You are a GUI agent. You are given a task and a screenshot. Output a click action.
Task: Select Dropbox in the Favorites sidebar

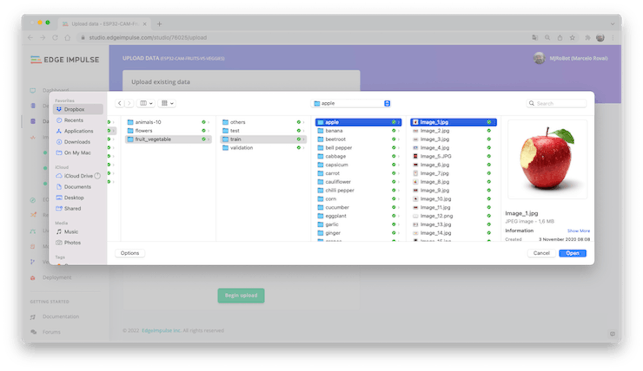78,109
